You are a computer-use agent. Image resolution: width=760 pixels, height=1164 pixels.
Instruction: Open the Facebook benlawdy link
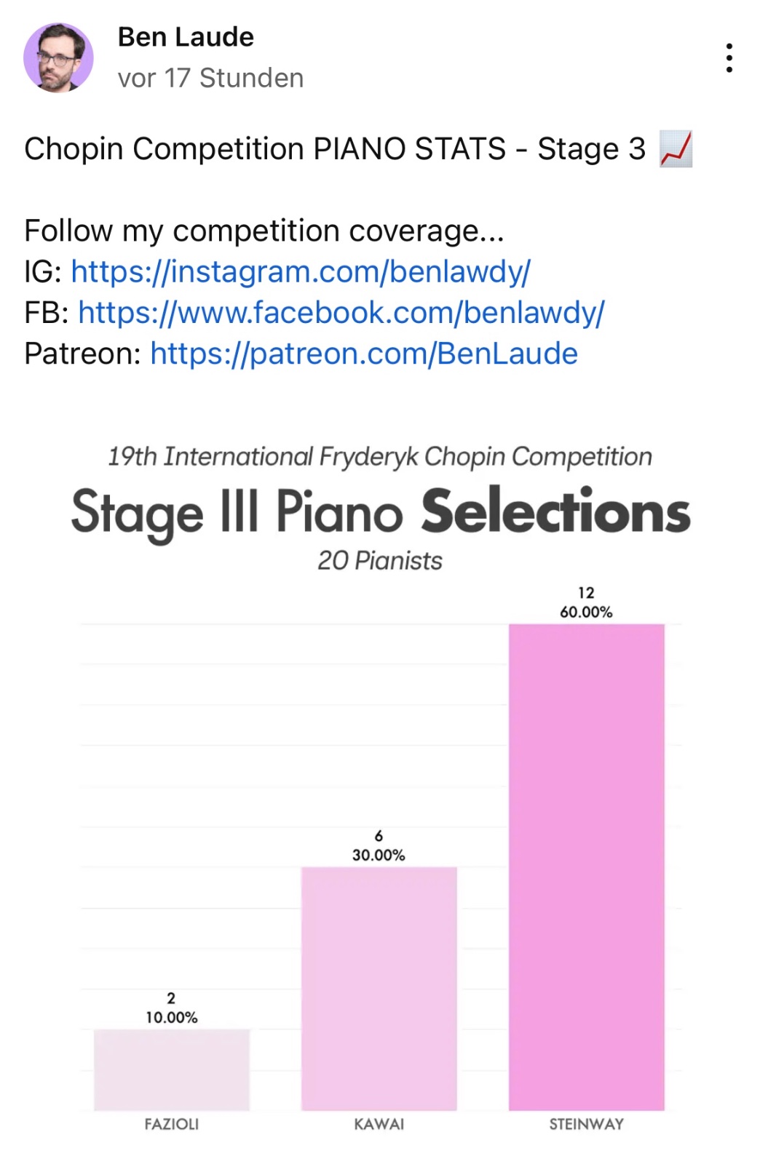tap(341, 312)
